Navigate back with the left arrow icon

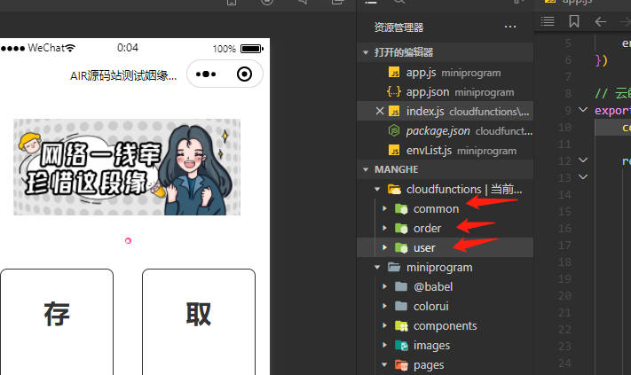coord(601,21)
